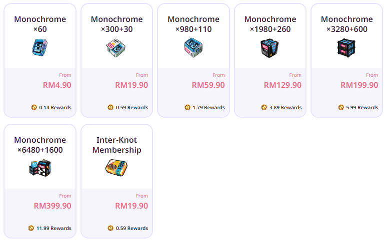Click coin icon beside 0.14 Rewards

pyautogui.click(x=34, y=107)
